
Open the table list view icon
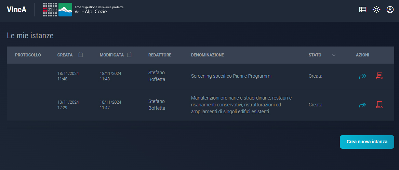tap(363, 10)
